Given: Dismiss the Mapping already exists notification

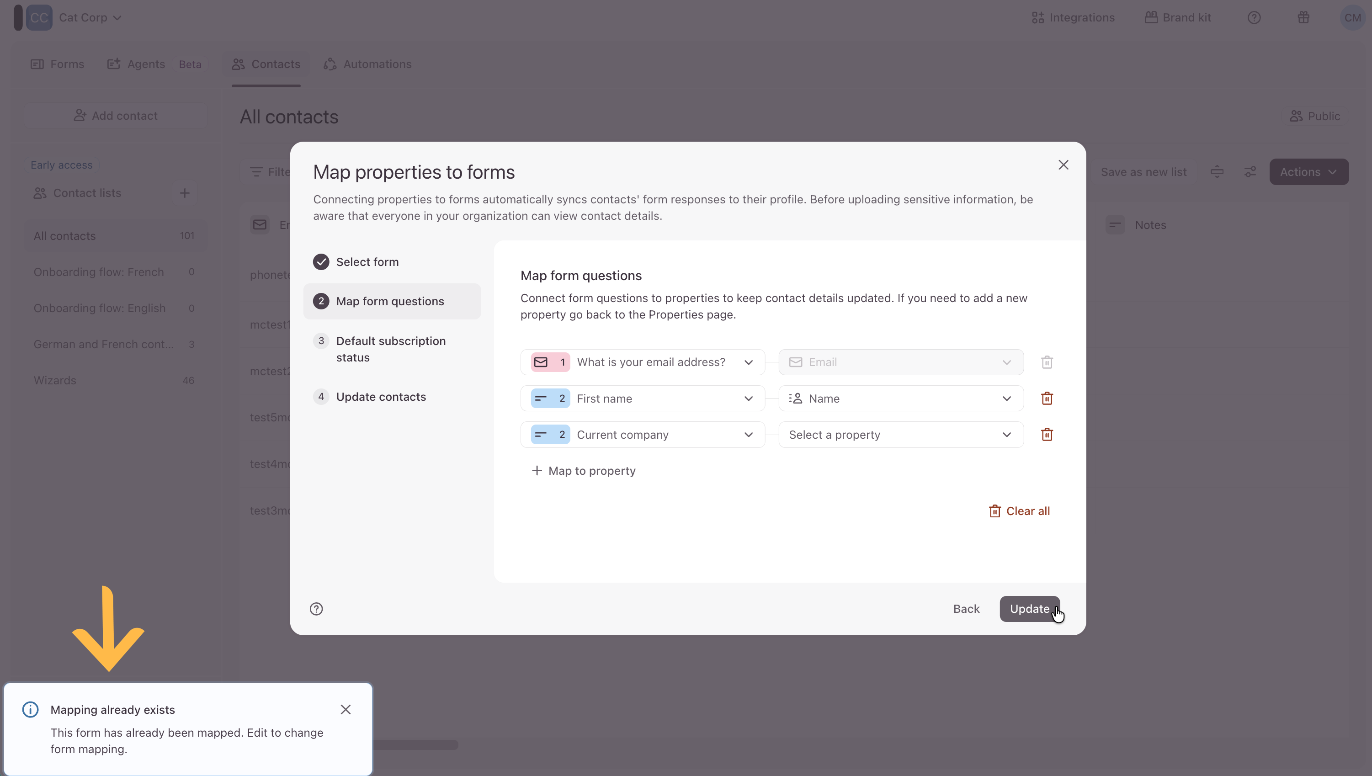Looking at the screenshot, I should pyautogui.click(x=345, y=709).
